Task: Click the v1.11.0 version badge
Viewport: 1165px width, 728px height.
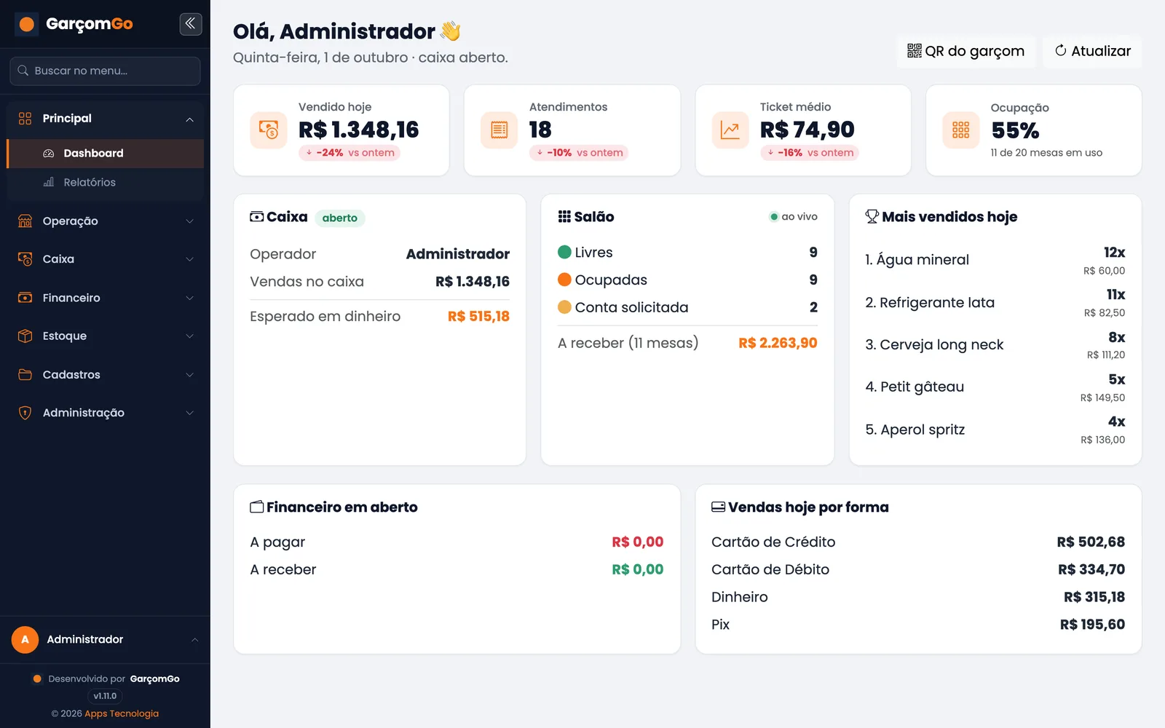Action: 105,696
